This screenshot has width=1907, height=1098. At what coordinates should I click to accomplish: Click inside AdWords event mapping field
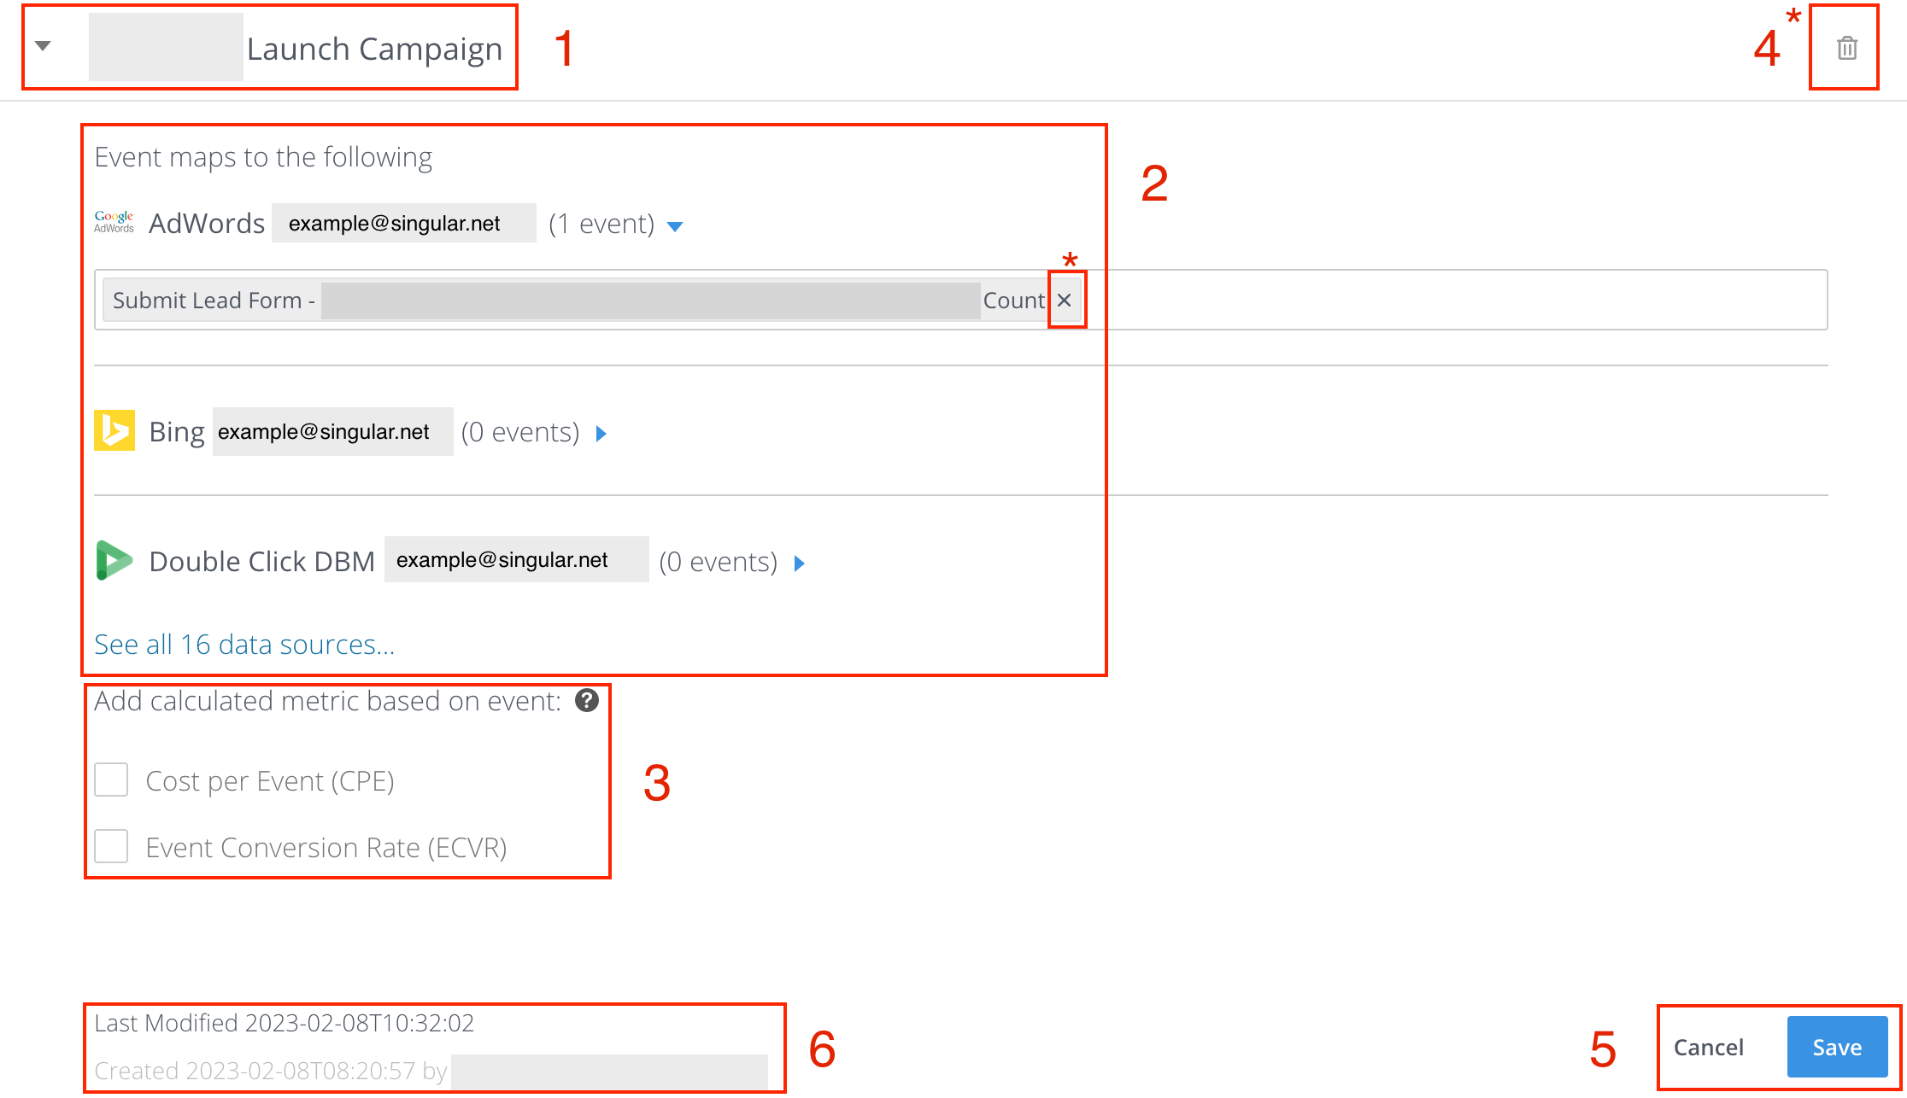(x=1452, y=300)
